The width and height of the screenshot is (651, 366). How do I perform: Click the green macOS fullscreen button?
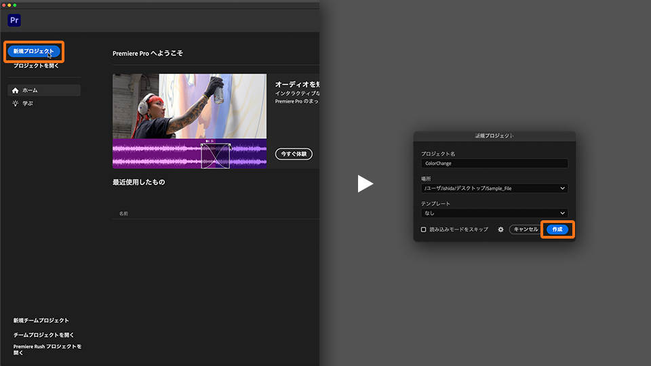coord(14,5)
